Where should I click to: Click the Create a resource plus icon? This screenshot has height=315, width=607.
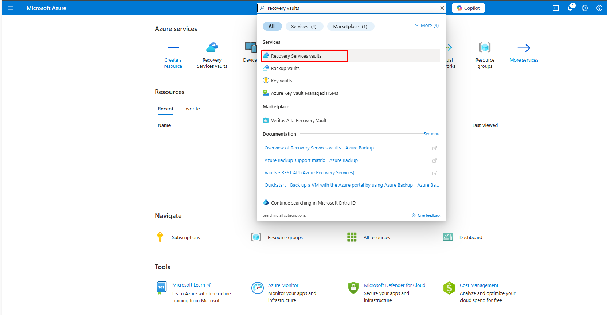[173, 47]
